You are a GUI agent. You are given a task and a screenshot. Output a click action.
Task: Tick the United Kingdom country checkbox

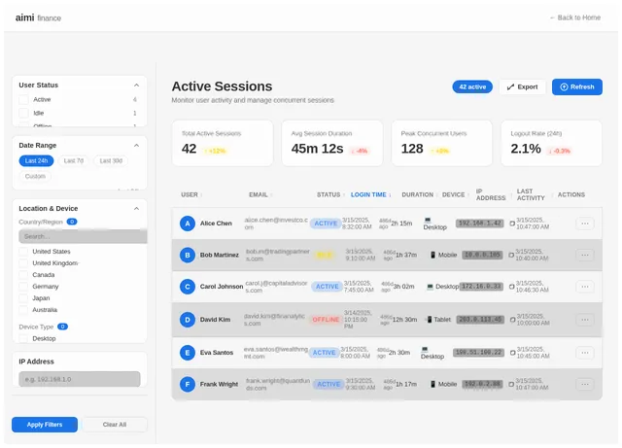click(23, 263)
